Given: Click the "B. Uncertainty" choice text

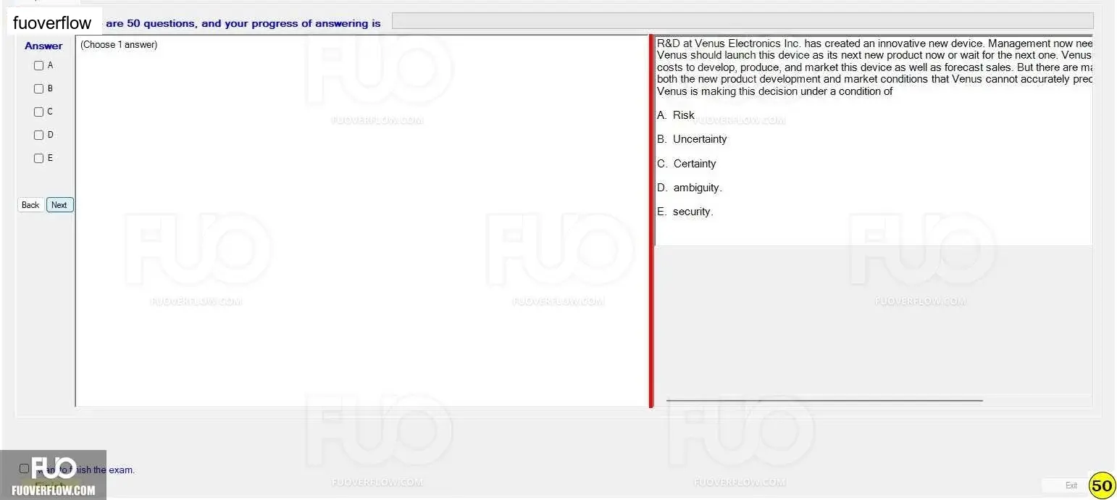Looking at the screenshot, I should (x=692, y=139).
